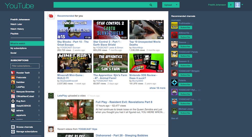The height and width of the screenshot is (137, 252).
Task: Open Sky Blocks Part 15 thumbnail
Action: click(x=74, y=30)
